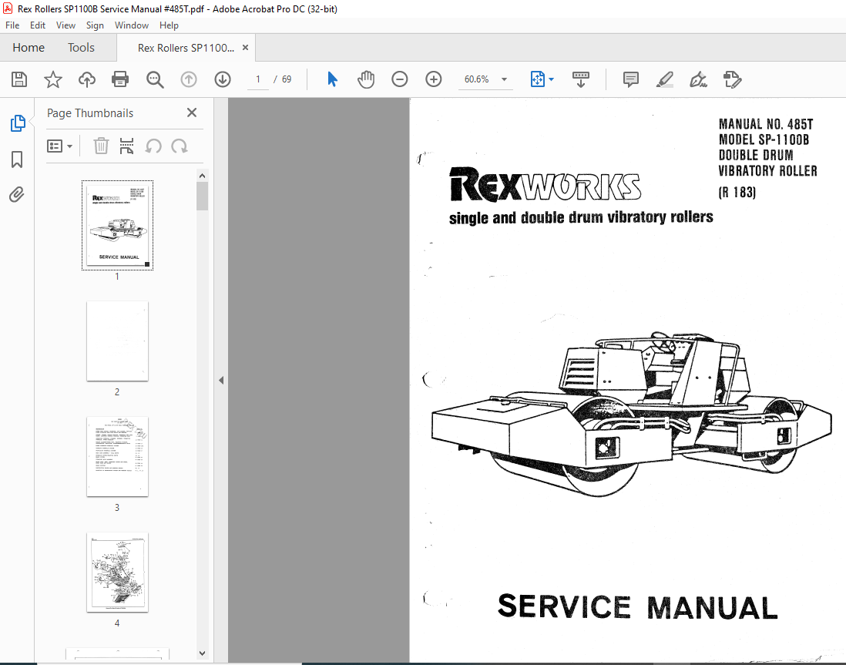
Task: Select page 1 thumbnail
Action: point(117,225)
